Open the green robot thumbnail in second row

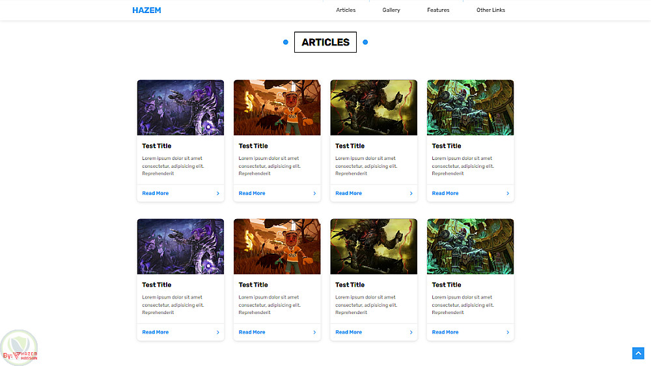471,246
